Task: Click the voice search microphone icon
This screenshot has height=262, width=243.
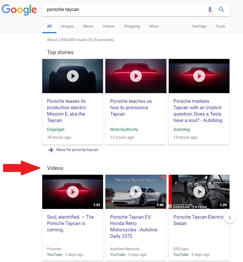Action: [x=210, y=9]
